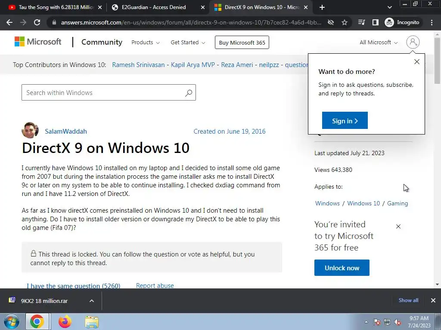Click the third-party cookies blocked eye icon
This screenshot has width=441, height=330.
point(331,22)
